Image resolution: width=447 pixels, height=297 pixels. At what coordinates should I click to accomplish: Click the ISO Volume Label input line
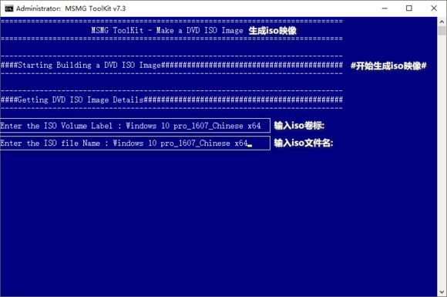point(135,126)
